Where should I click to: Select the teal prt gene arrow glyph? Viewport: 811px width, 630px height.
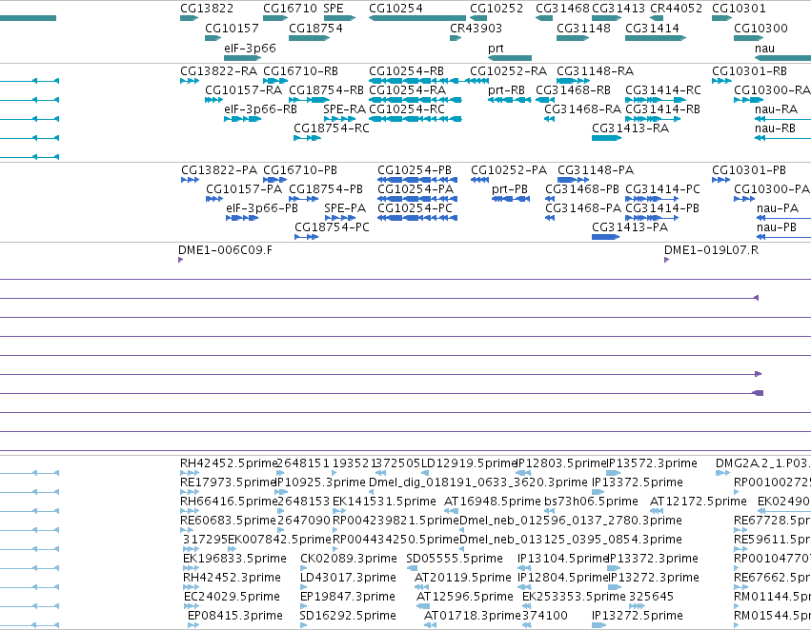(510, 58)
